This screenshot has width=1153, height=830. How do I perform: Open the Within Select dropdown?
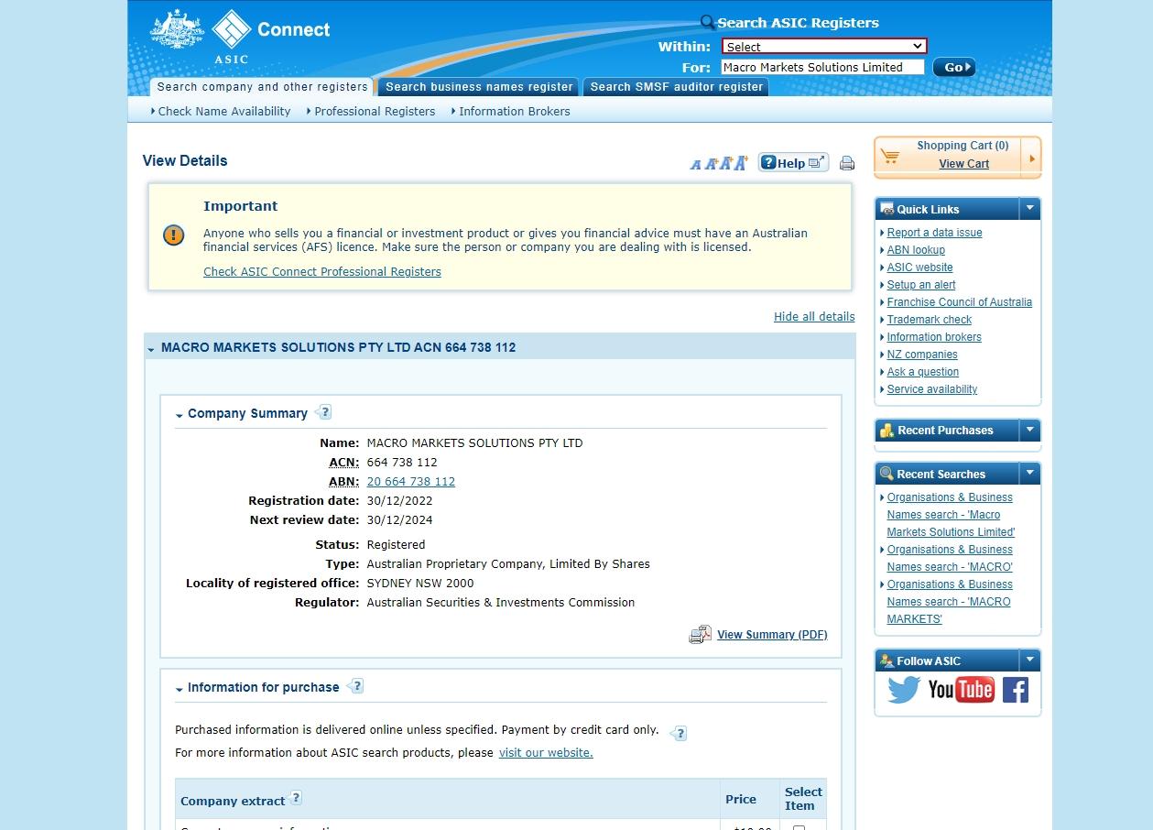coord(824,46)
